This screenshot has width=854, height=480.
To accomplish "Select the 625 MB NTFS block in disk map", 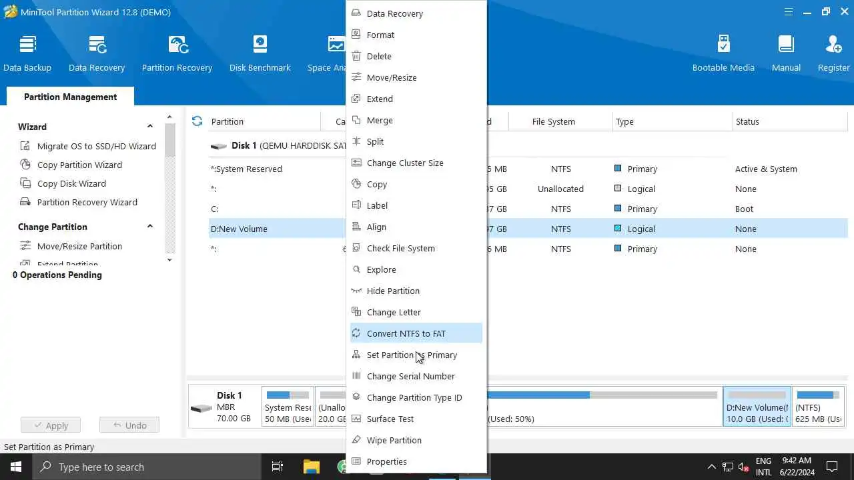I will pyautogui.click(x=819, y=405).
